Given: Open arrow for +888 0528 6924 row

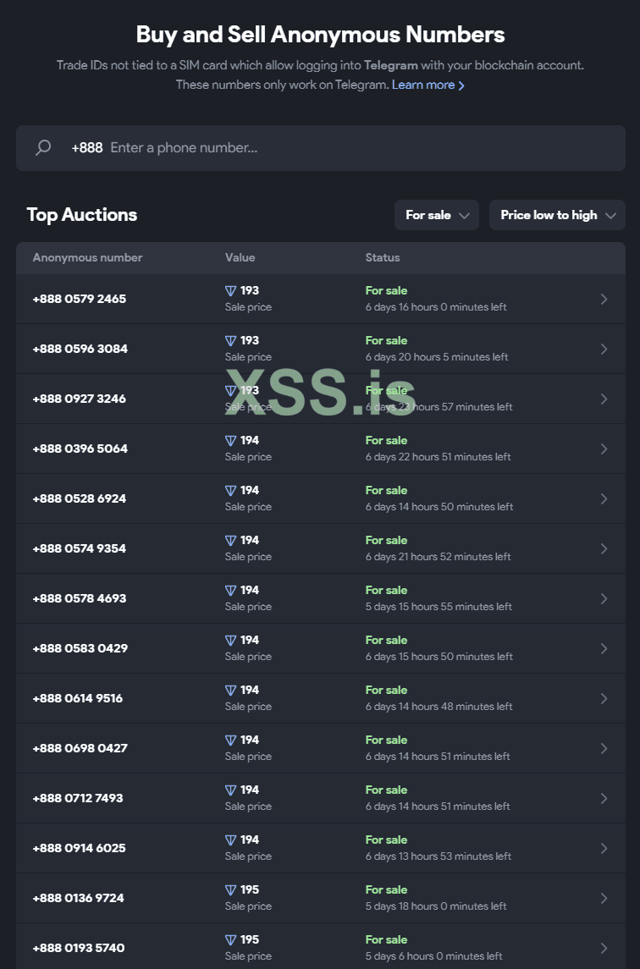Looking at the screenshot, I should tap(604, 498).
